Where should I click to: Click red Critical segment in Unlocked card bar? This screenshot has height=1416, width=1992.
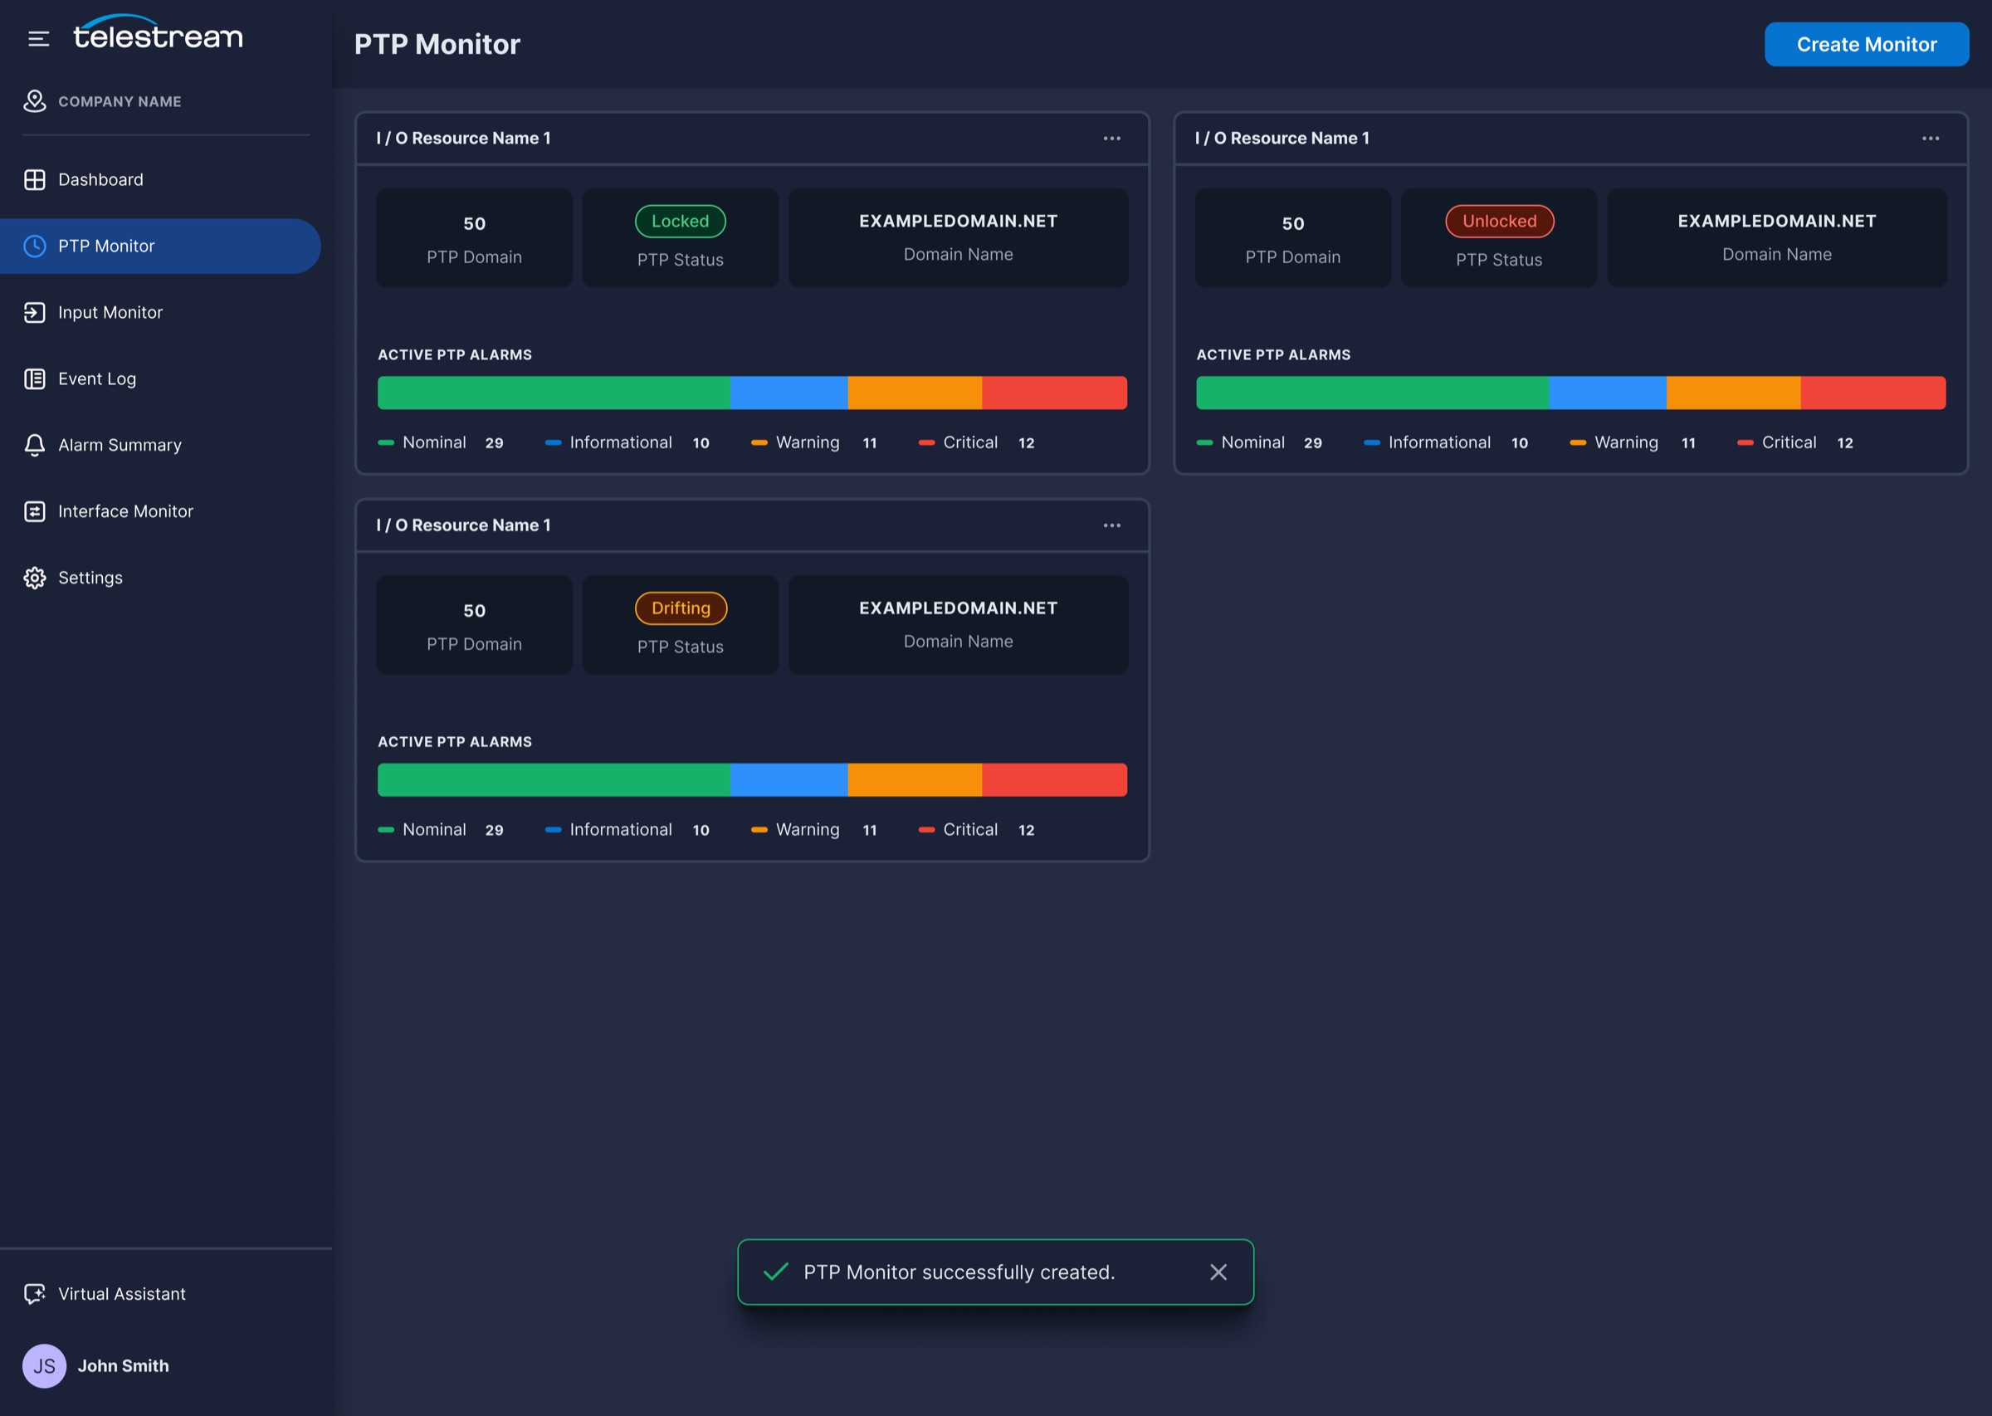point(1873,393)
